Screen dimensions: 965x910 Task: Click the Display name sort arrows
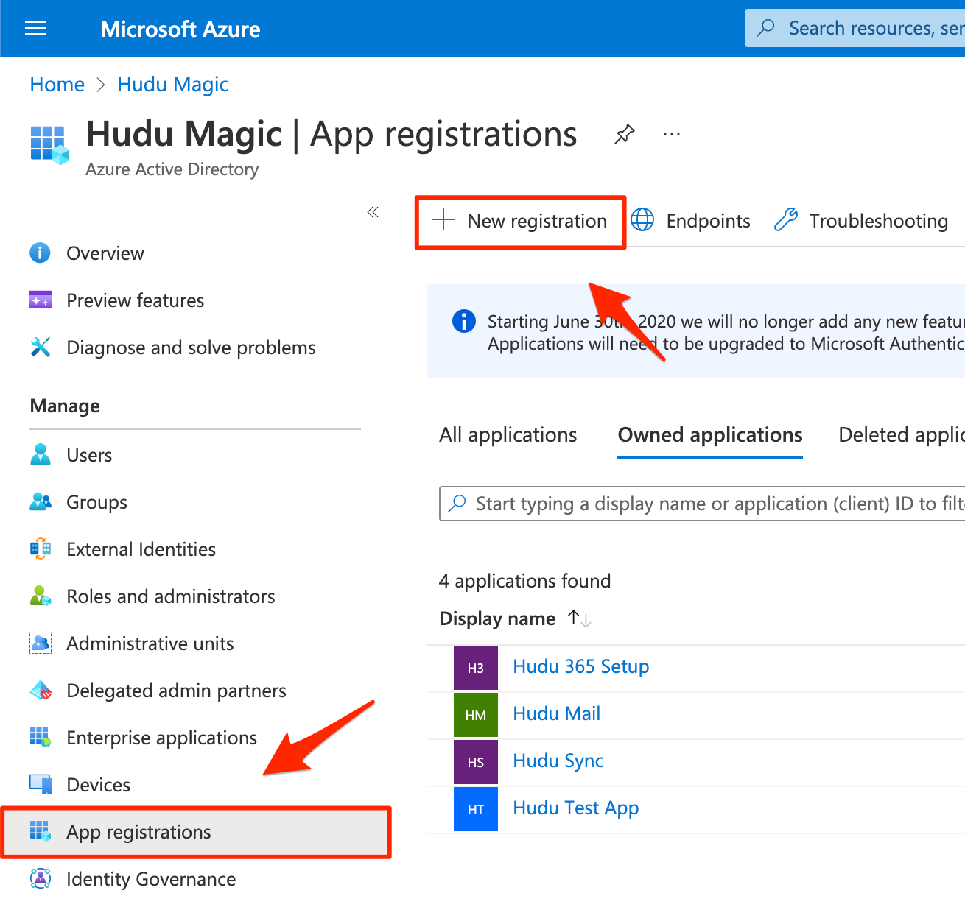pyautogui.click(x=580, y=619)
